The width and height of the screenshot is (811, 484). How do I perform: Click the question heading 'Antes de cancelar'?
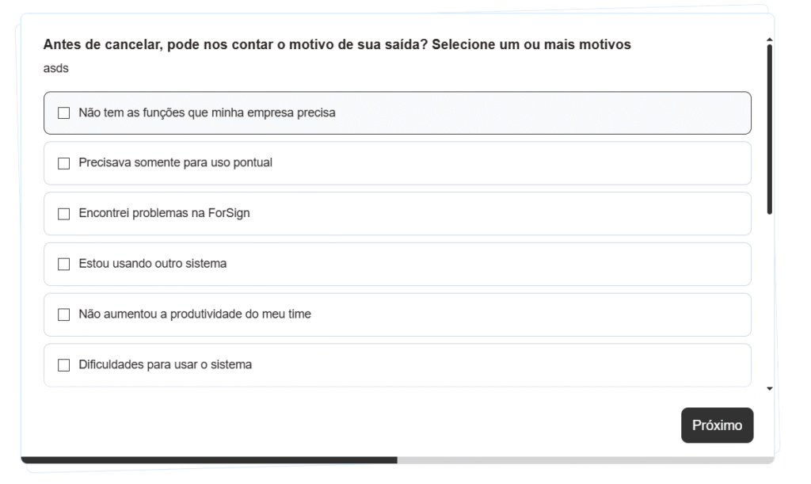click(x=337, y=45)
